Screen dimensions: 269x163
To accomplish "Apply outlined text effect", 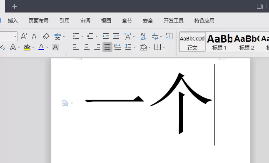I will click(13, 47).
